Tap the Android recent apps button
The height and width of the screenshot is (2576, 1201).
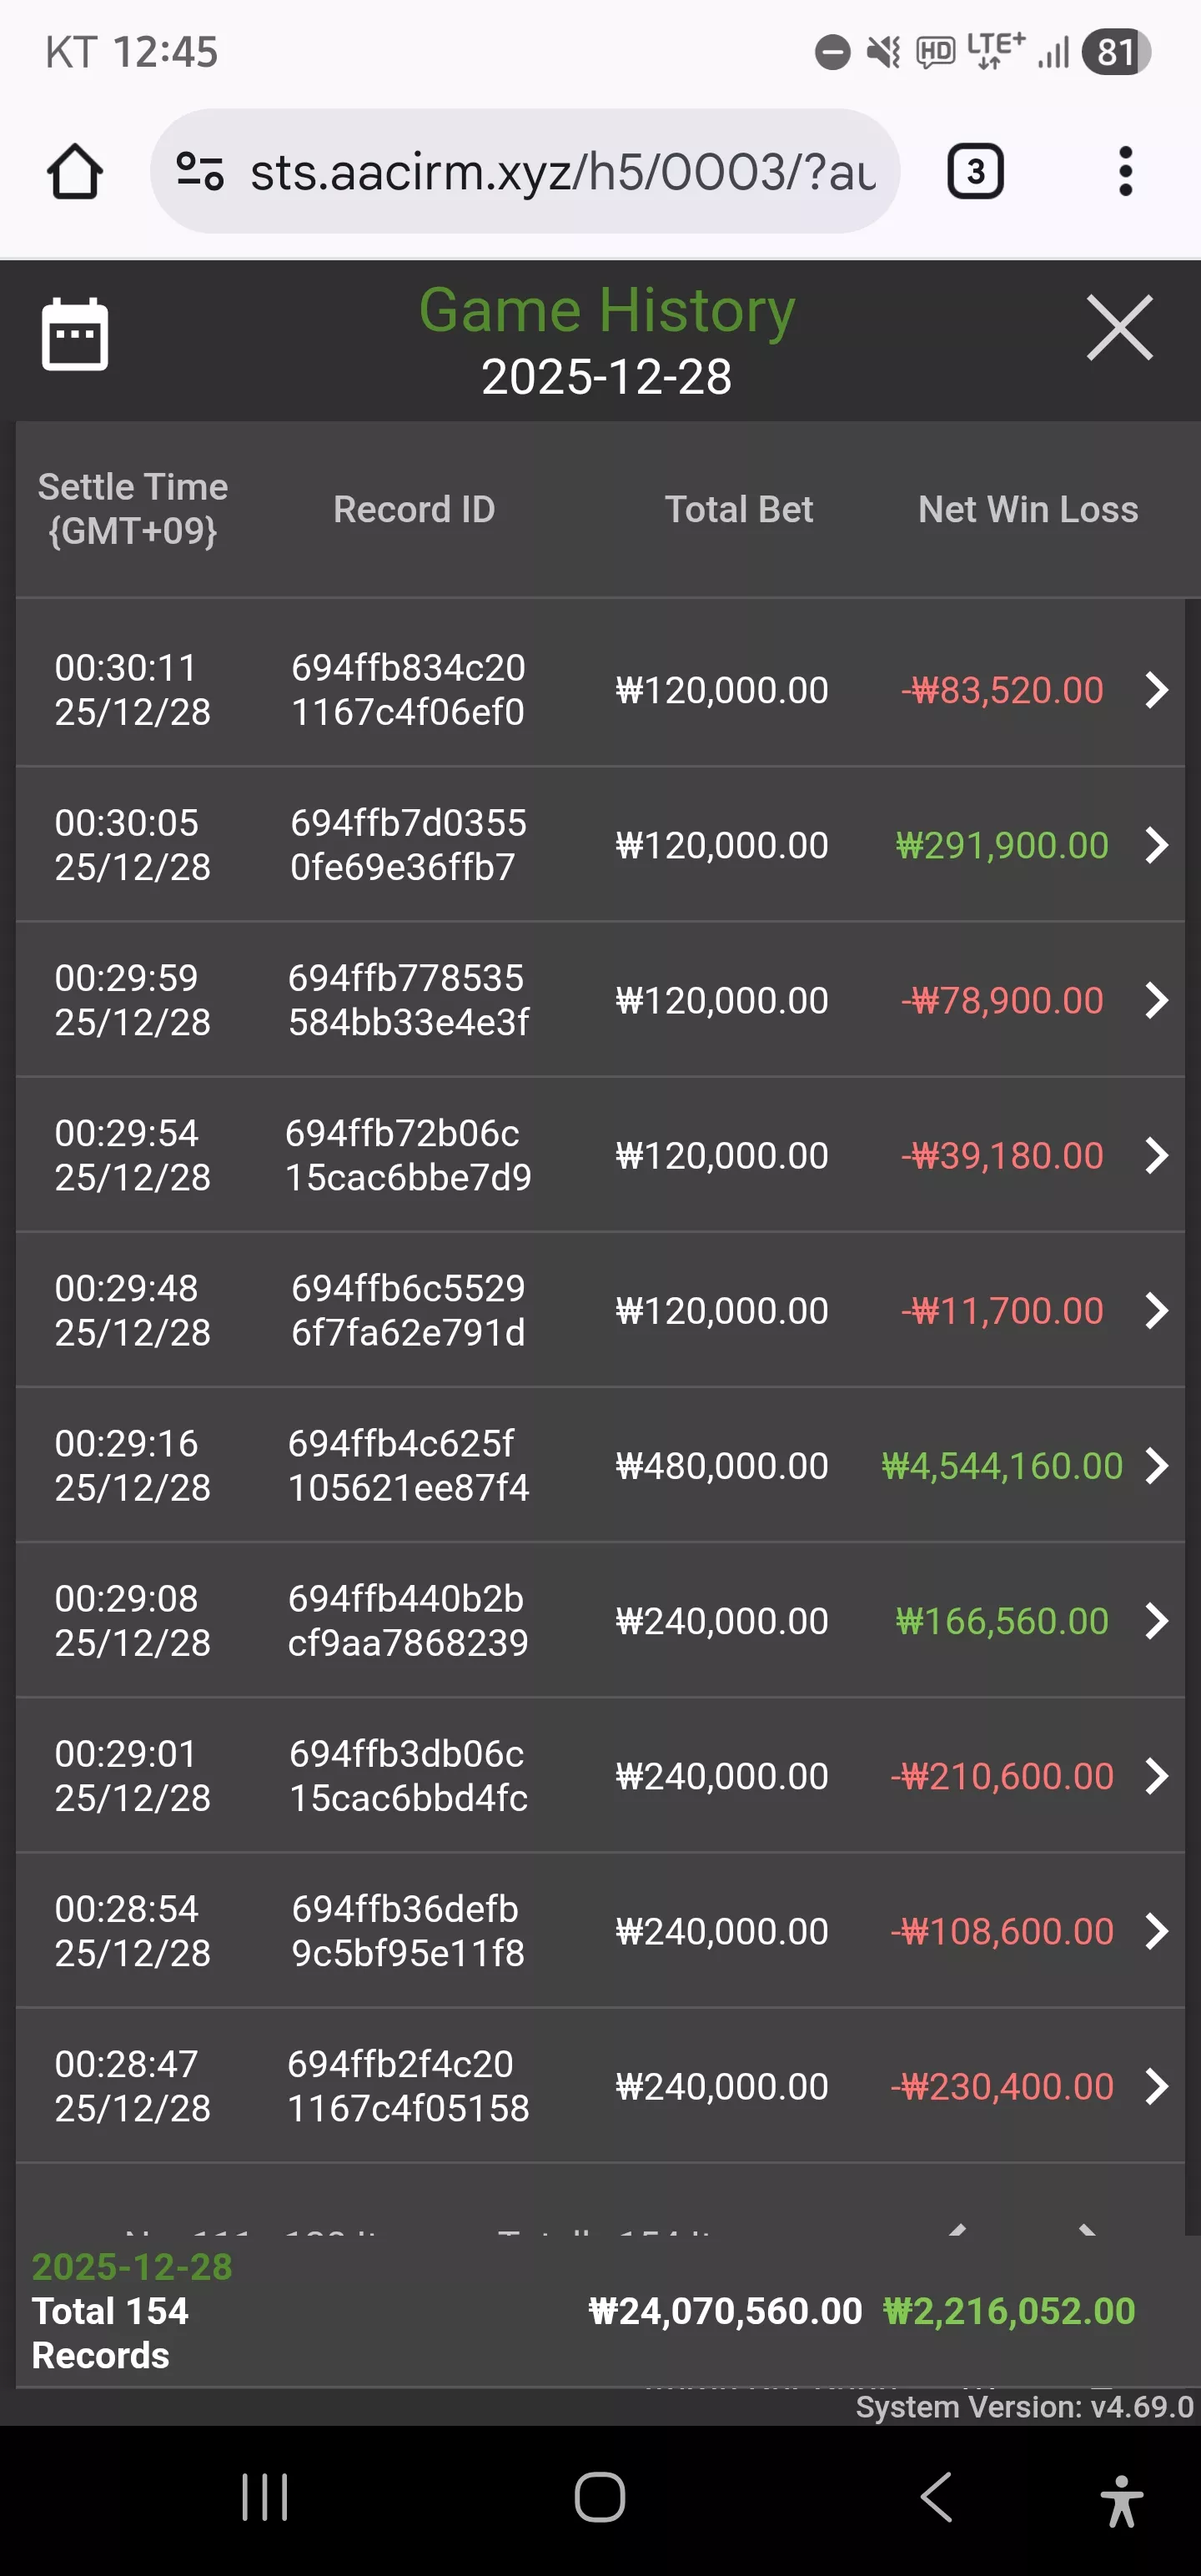click(265, 2497)
